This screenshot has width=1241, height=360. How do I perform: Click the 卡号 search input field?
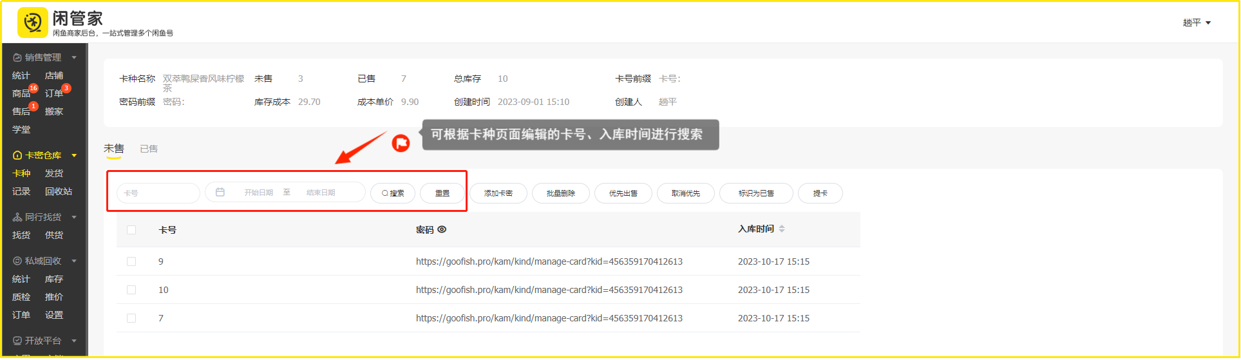click(158, 193)
